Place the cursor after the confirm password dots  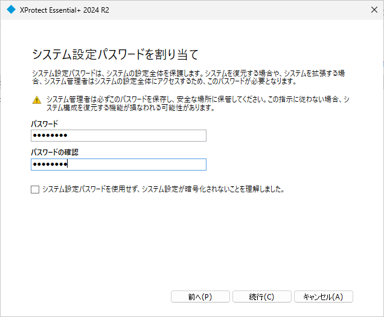[68, 165]
